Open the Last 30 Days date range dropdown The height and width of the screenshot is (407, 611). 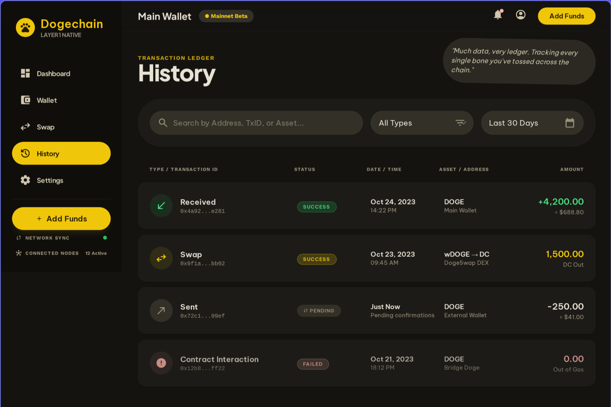(x=532, y=123)
